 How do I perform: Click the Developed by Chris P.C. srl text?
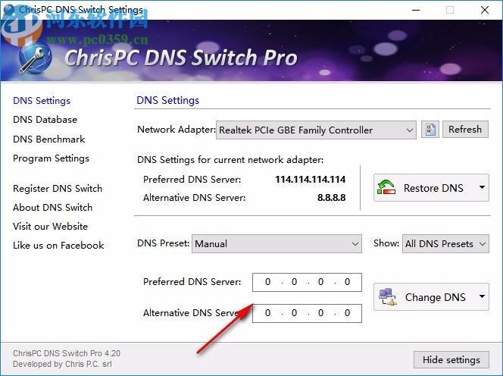pyautogui.click(x=62, y=364)
